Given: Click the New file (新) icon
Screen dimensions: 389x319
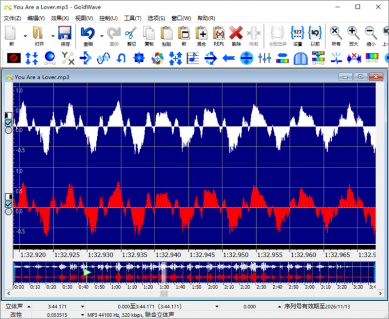Looking at the screenshot, I should (x=11, y=33).
